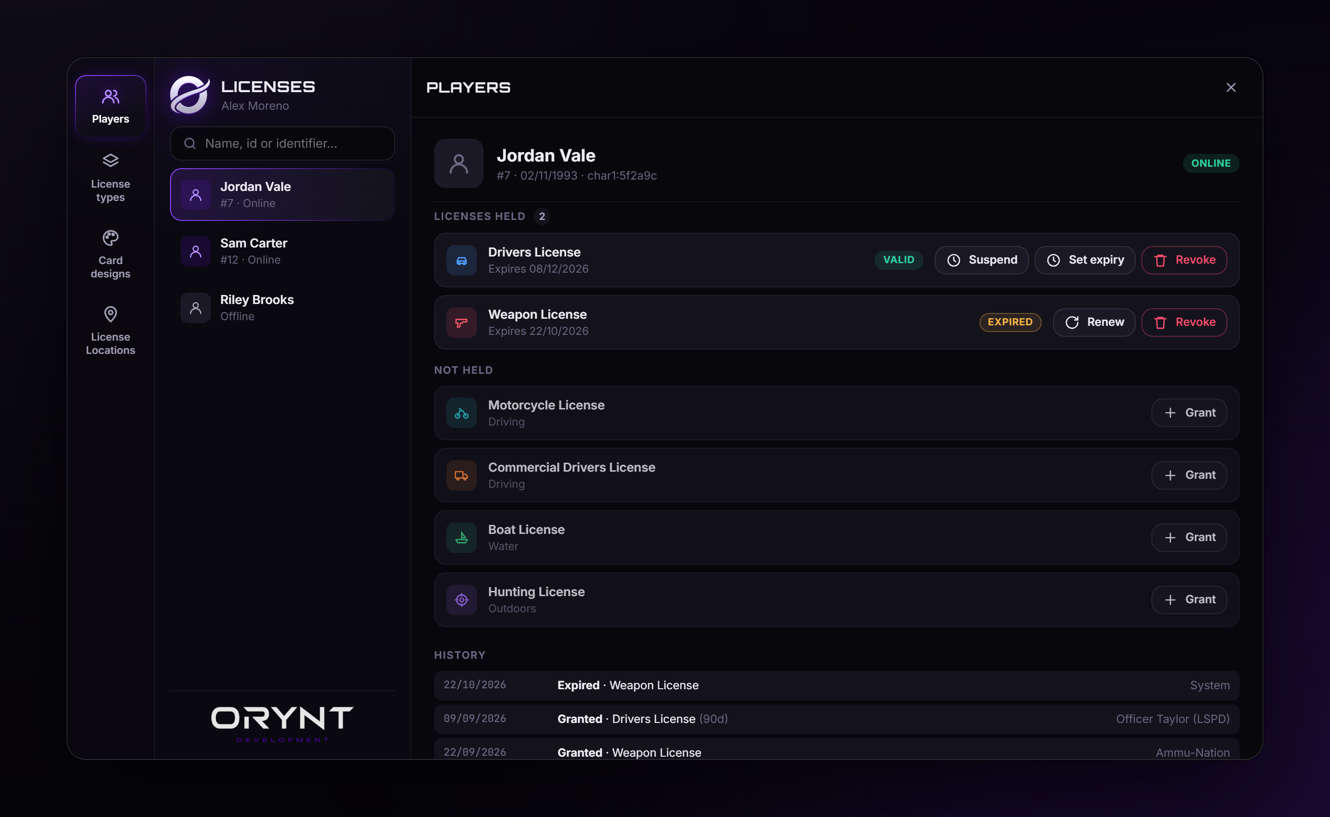Click the Commercial Drivers License truck icon

pyautogui.click(x=461, y=475)
